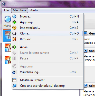Click the green plus Aggiungi icon
95x96 pixels.
tap(14, 22)
